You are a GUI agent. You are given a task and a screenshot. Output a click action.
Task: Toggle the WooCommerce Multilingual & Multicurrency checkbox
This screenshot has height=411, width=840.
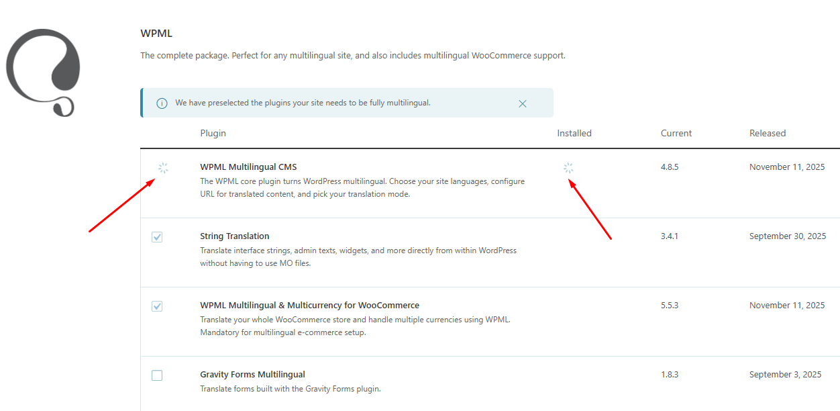coord(157,306)
